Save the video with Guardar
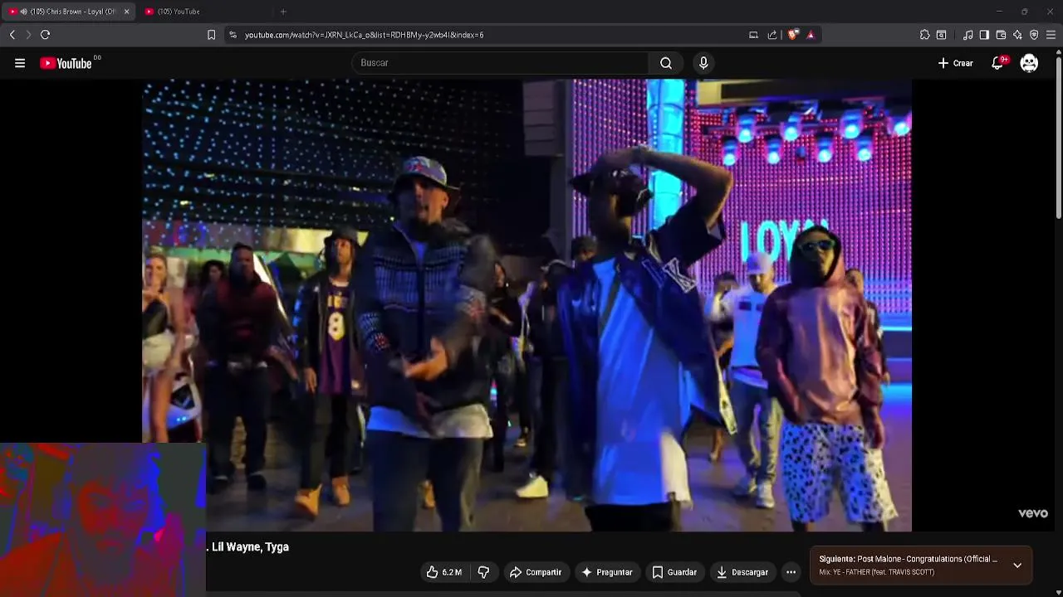 (674, 572)
